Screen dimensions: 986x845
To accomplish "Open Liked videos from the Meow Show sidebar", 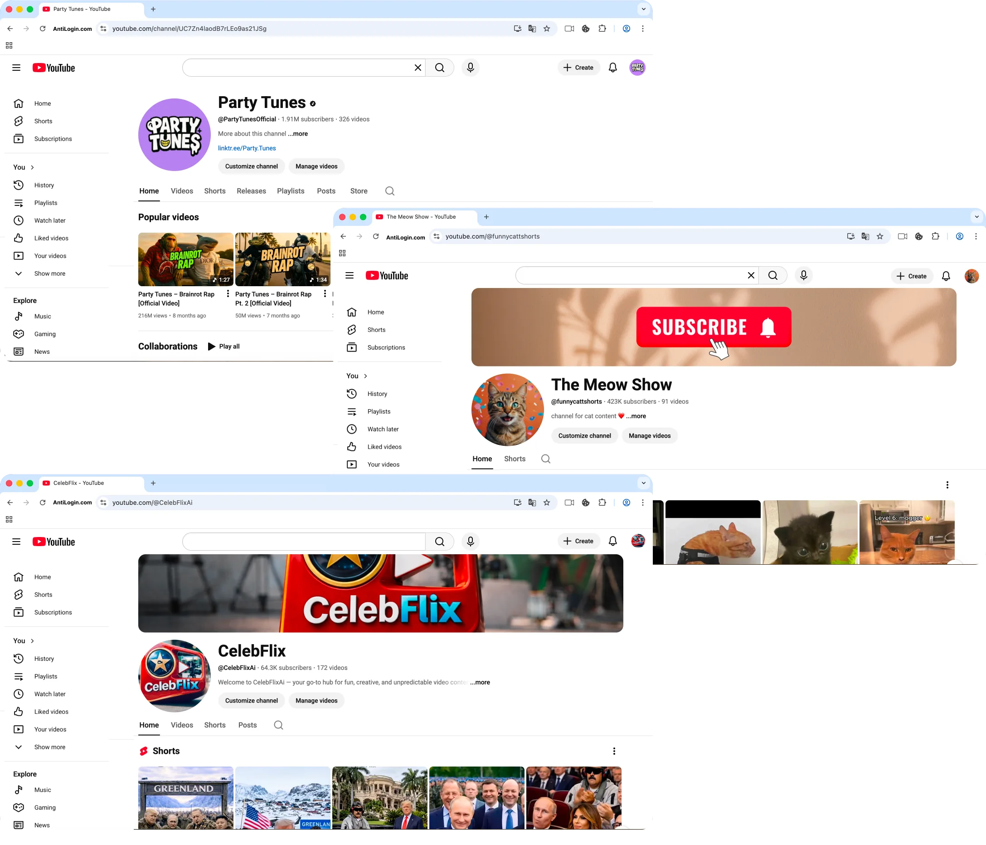I will [x=384, y=447].
